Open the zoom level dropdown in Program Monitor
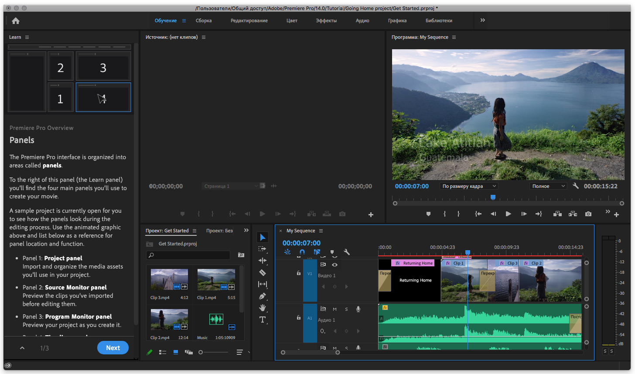Image resolution: width=635 pixels, height=374 pixels. point(469,186)
